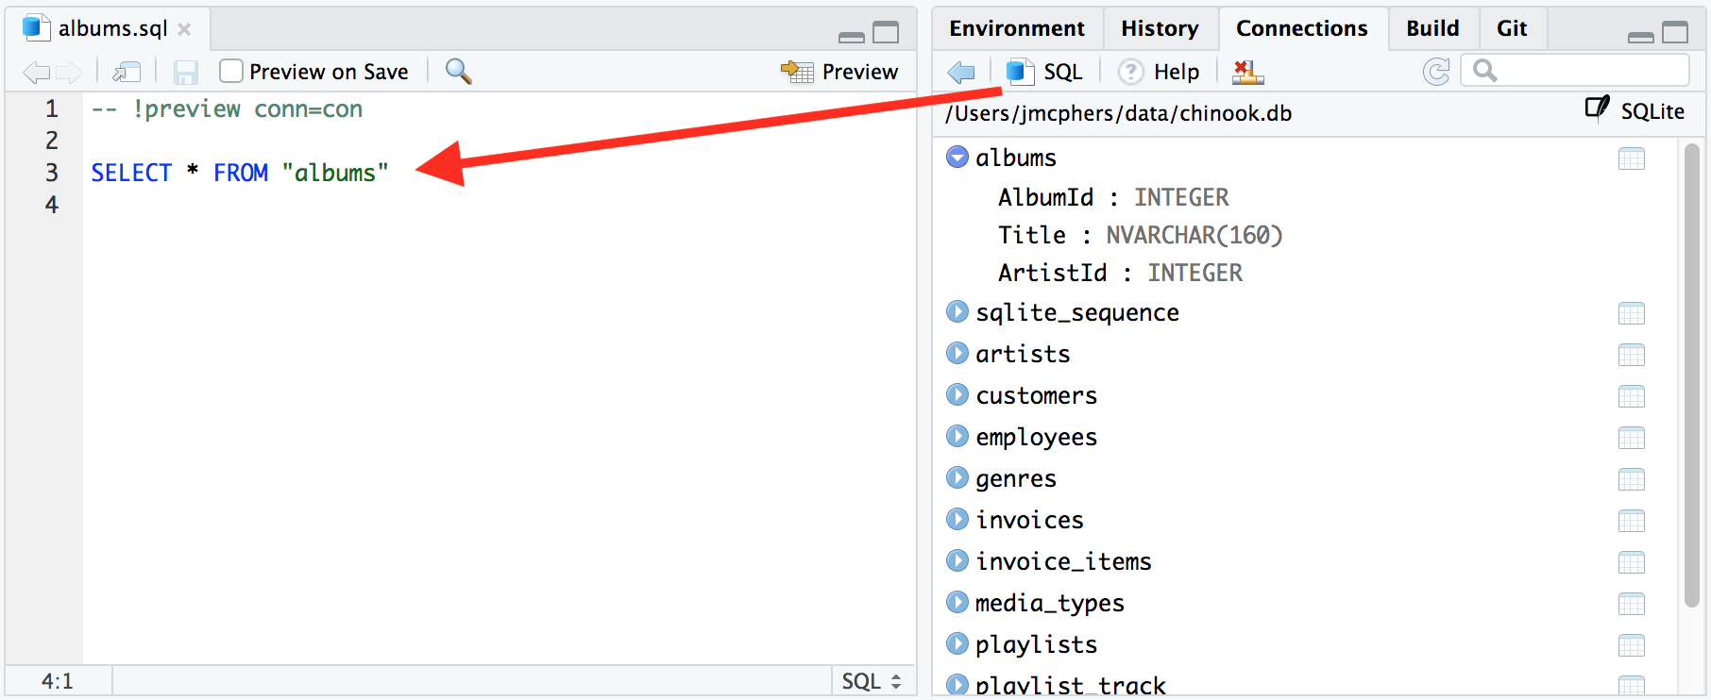The image size is (1711, 700).
Task: Switch to the Environment tab
Action: pyautogui.click(x=1017, y=28)
